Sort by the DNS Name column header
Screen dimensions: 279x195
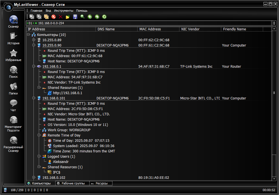click(117, 29)
